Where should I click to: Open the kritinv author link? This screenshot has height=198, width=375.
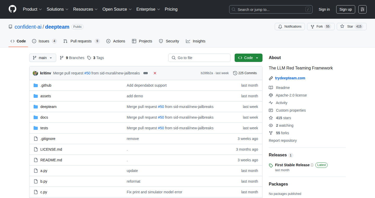click(x=46, y=73)
